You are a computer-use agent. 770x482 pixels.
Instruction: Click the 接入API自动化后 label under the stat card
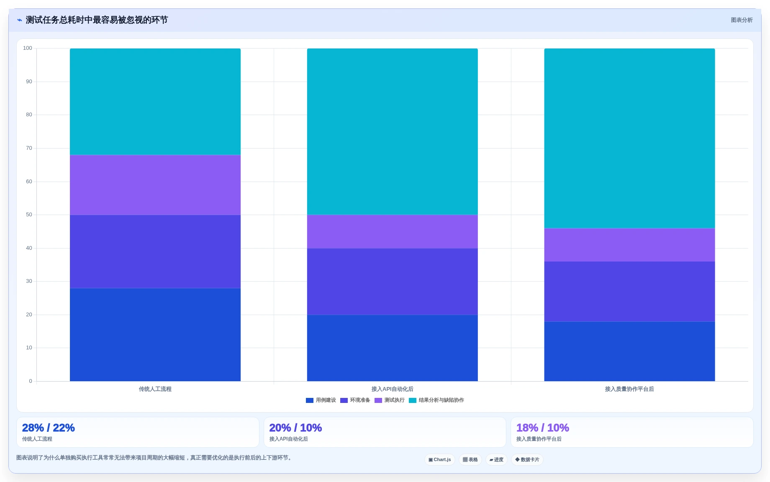pyautogui.click(x=289, y=439)
